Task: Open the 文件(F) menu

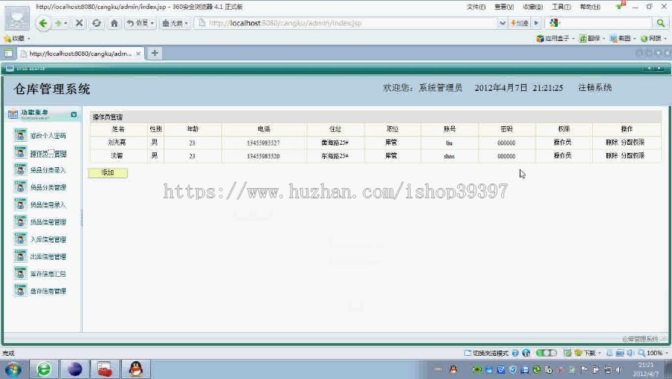Action: (476, 7)
